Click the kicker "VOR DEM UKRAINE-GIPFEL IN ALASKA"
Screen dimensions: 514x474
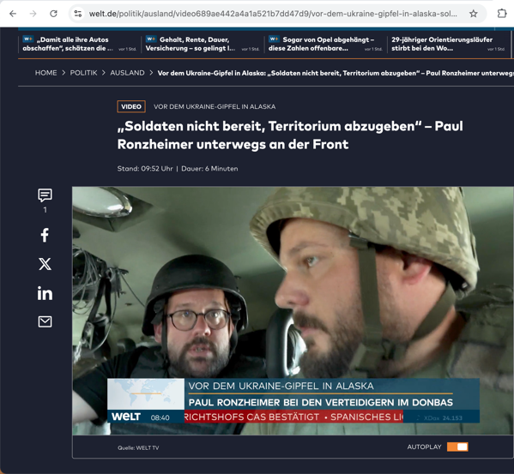coord(215,107)
